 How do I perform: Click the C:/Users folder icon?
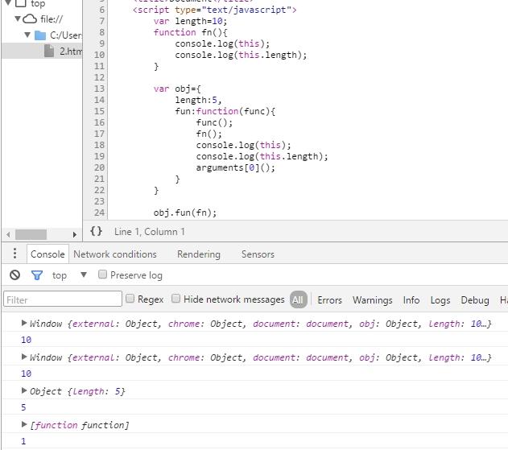[x=40, y=35]
